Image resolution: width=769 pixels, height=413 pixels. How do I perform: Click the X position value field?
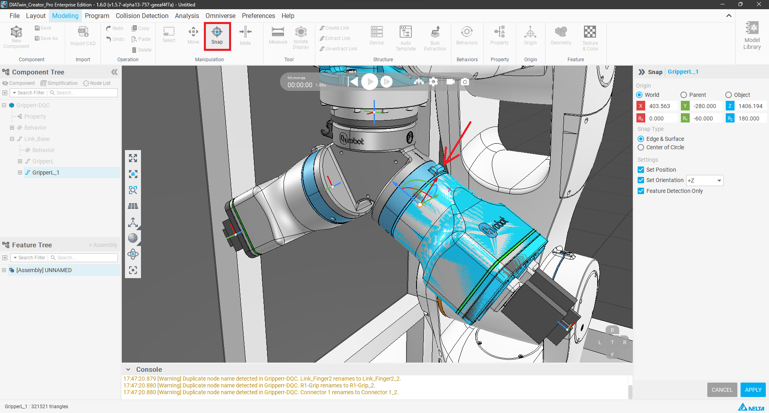[662, 106]
